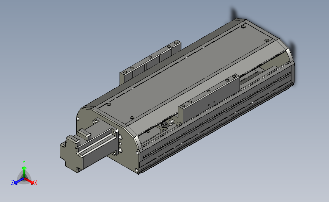Select the grooved side extrusion profile
Image resolution: width=329 pixels, height=202 pixels.
(216, 119)
